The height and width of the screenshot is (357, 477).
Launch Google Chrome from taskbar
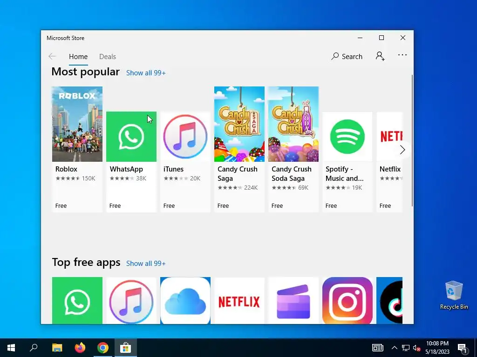click(103, 348)
